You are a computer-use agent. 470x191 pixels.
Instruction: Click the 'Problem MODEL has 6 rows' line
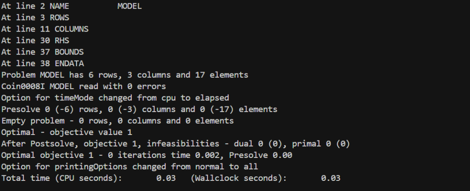coord(125,75)
